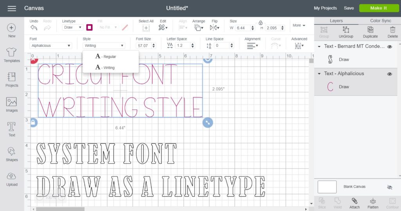The width and height of the screenshot is (401, 211).
Task: Click the rotate handle on selected text
Action: click(x=208, y=60)
